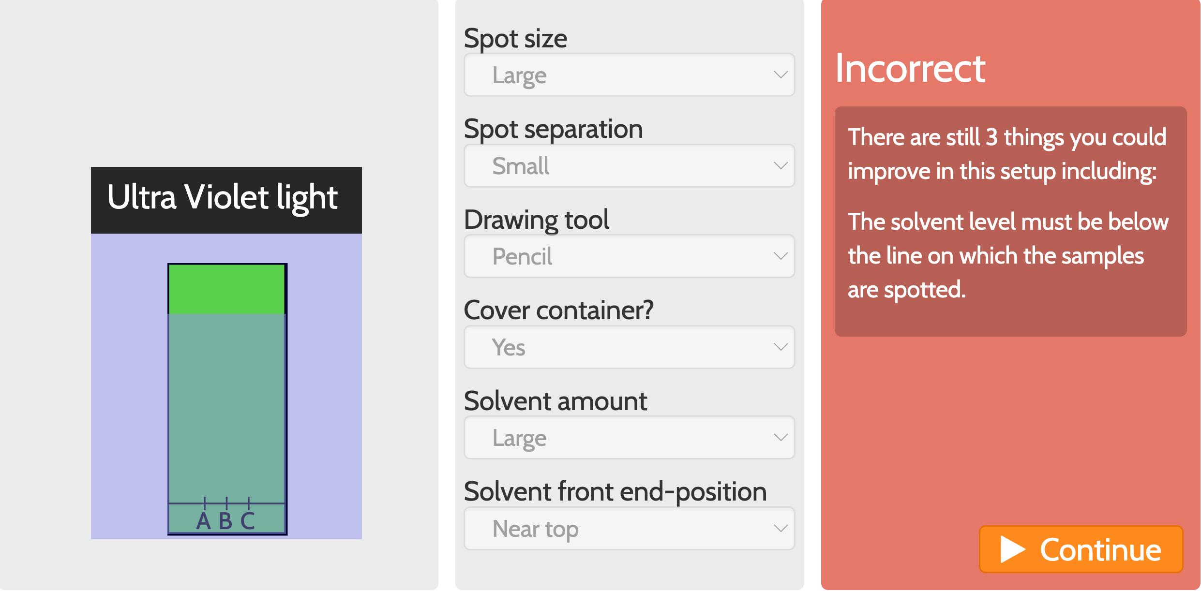Open the Spot size dropdown
Viewport: 1201px width, 591px height.
(x=629, y=75)
